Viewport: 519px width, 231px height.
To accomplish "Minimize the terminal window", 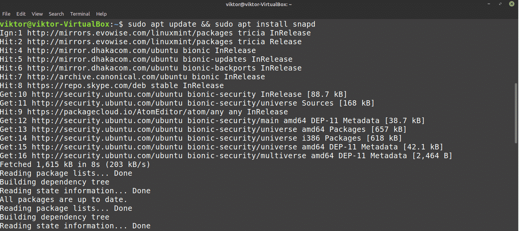I will pyautogui.click(x=490, y=4).
